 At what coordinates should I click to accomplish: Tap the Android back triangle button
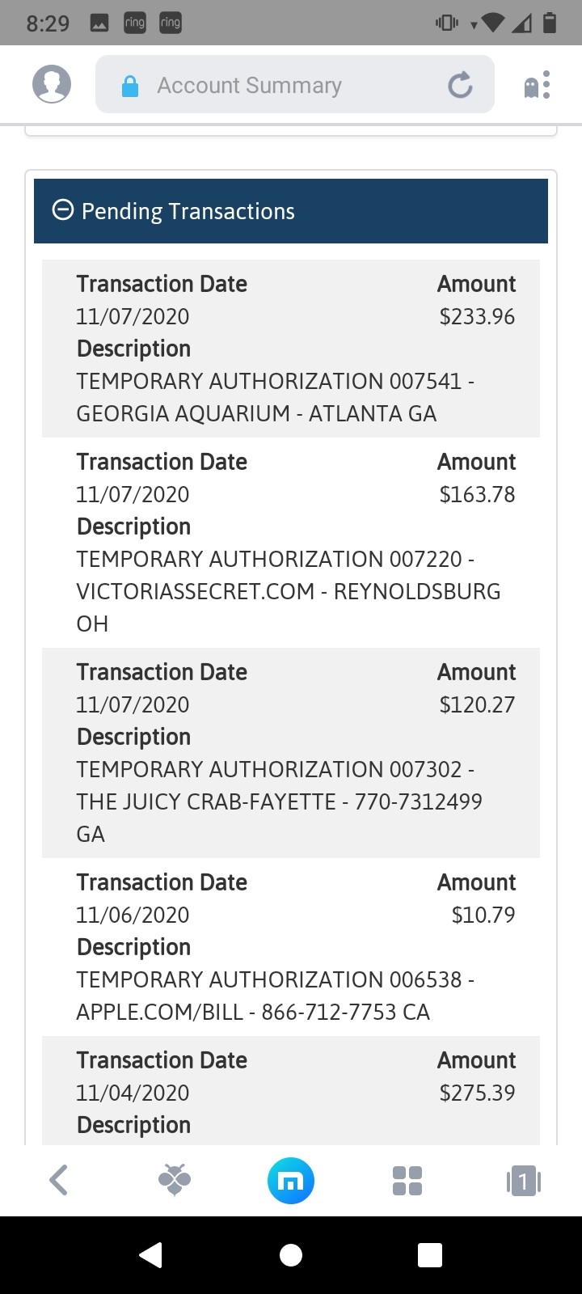tap(152, 1254)
